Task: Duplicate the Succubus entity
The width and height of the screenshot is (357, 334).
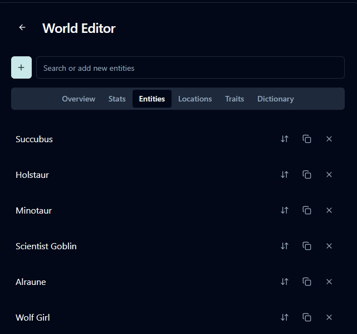Action: pos(307,139)
